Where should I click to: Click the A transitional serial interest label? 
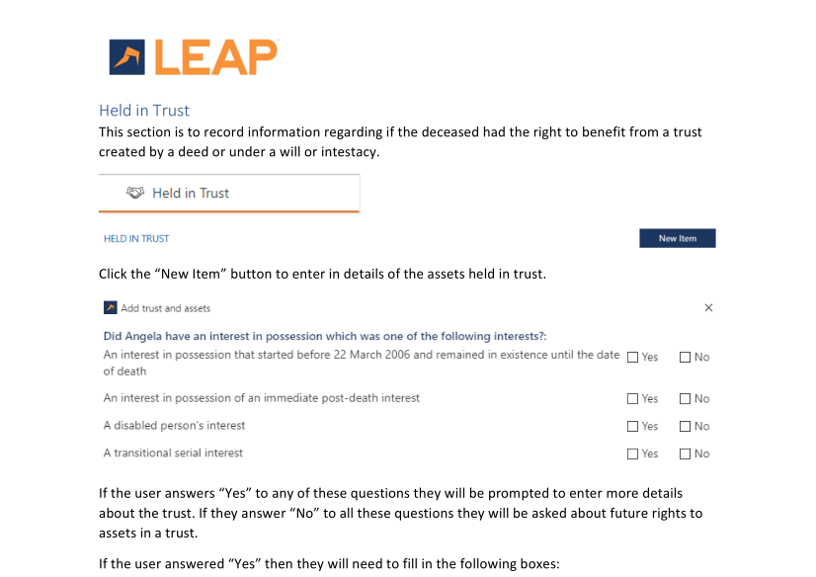[173, 453]
